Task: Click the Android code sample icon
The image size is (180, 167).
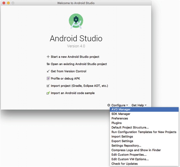Action: (48, 93)
